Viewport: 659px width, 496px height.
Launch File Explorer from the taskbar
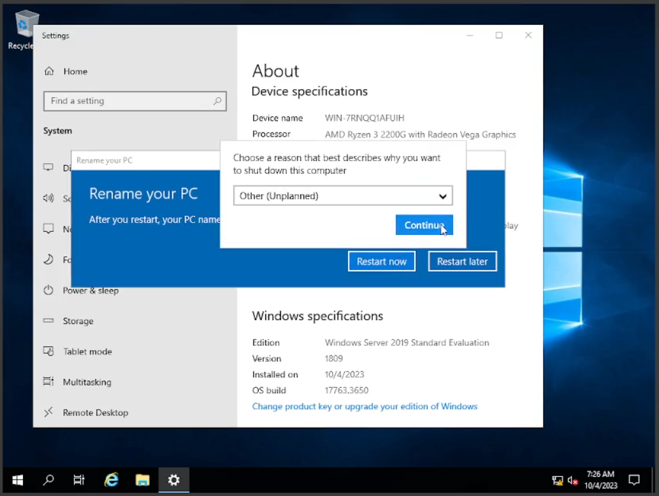[142, 479]
